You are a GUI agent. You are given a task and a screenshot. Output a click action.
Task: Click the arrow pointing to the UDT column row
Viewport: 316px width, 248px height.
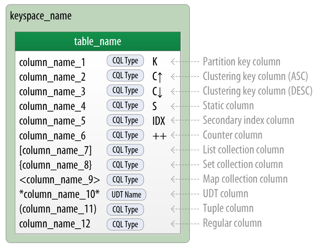[x=185, y=194]
